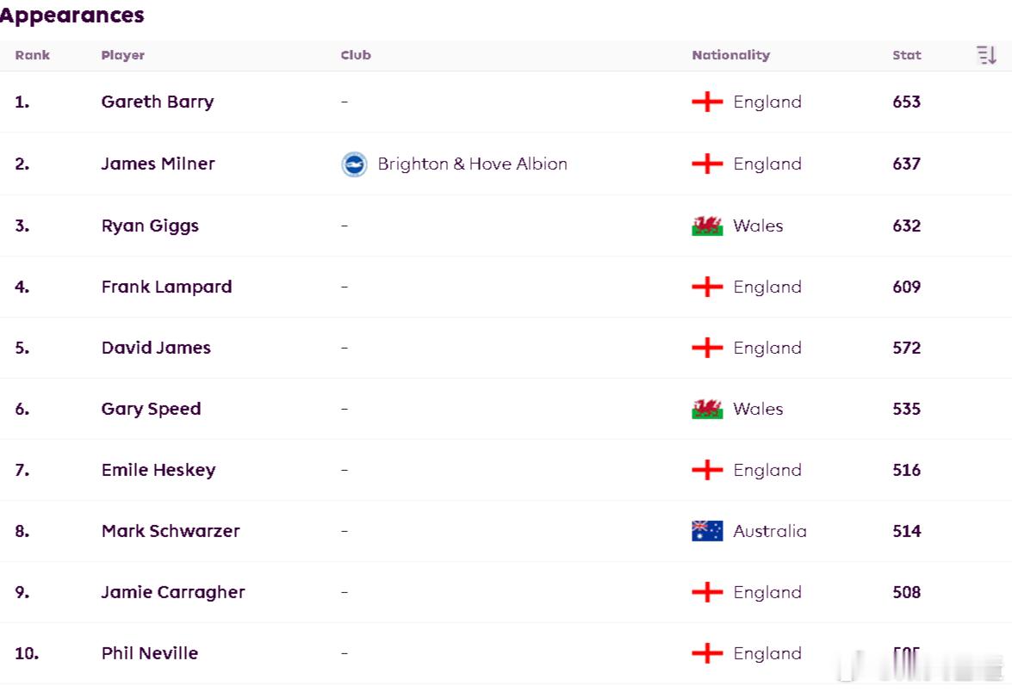Open Gareth Barry player profile
This screenshot has width=1012, height=692.
pyautogui.click(x=158, y=102)
